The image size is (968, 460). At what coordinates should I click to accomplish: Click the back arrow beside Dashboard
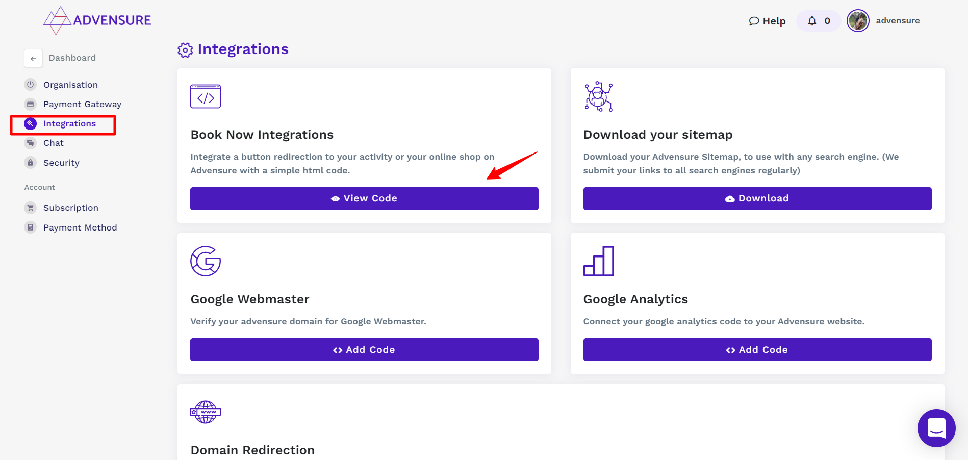pyautogui.click(x=33, y=58)
